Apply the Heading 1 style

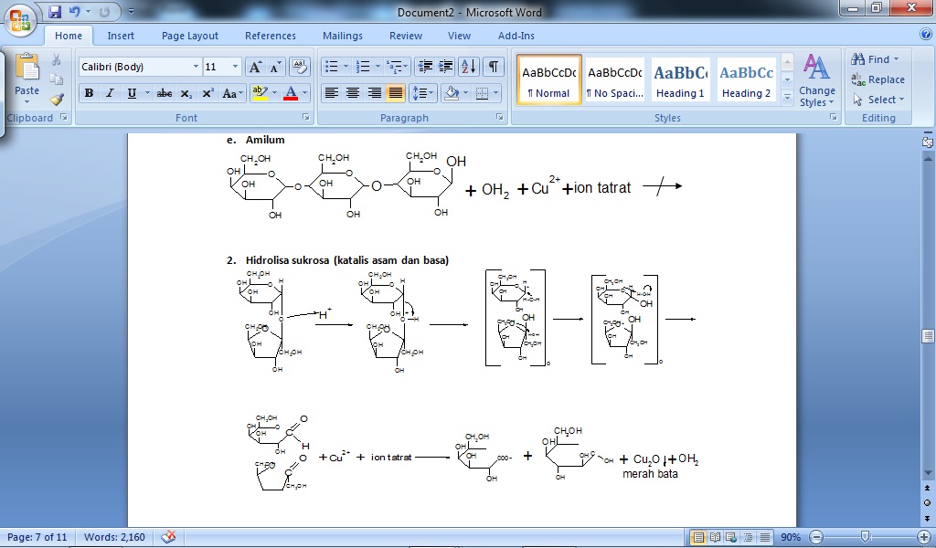pos(680,79)
